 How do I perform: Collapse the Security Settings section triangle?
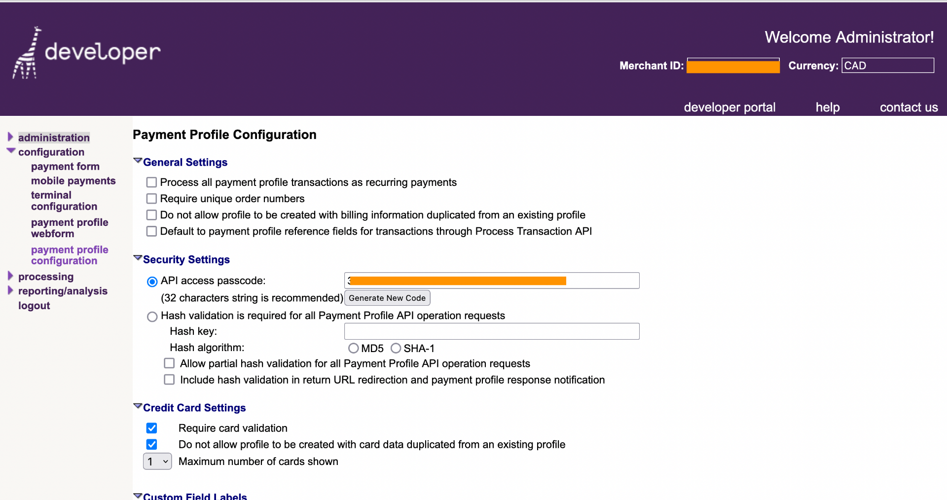[x=138, y=258]
